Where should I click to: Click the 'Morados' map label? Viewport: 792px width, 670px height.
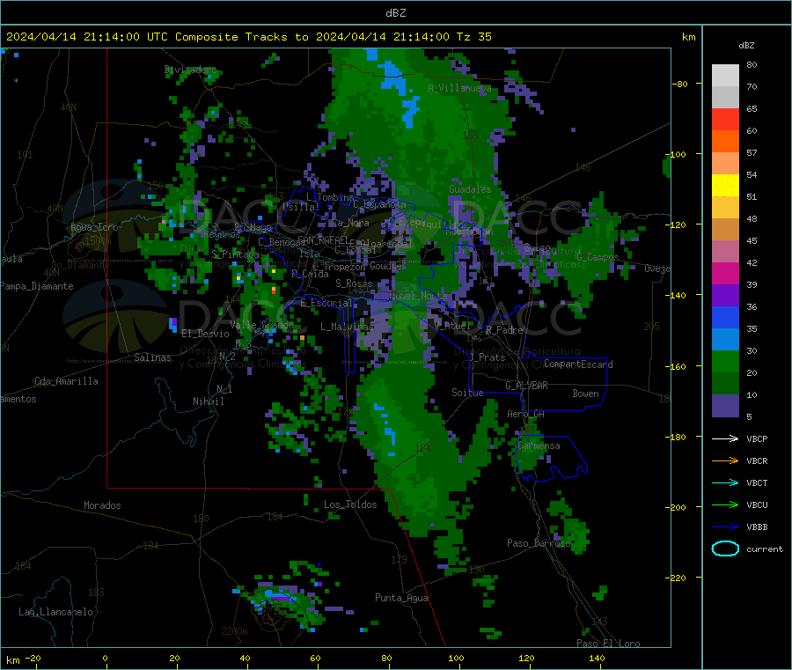[102, 505]
